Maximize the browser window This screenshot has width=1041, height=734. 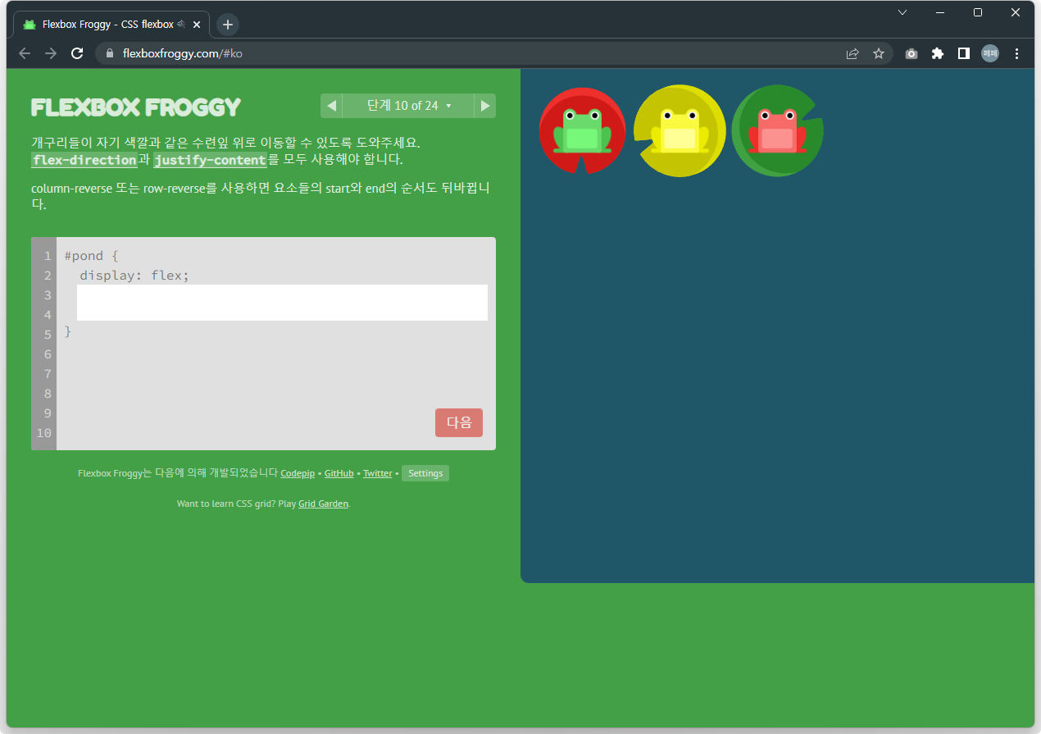(978, 12)
